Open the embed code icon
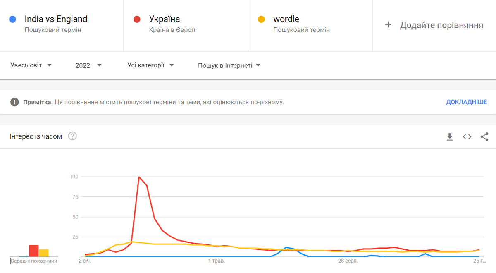 pyautogui.click(x=467, y=137)
